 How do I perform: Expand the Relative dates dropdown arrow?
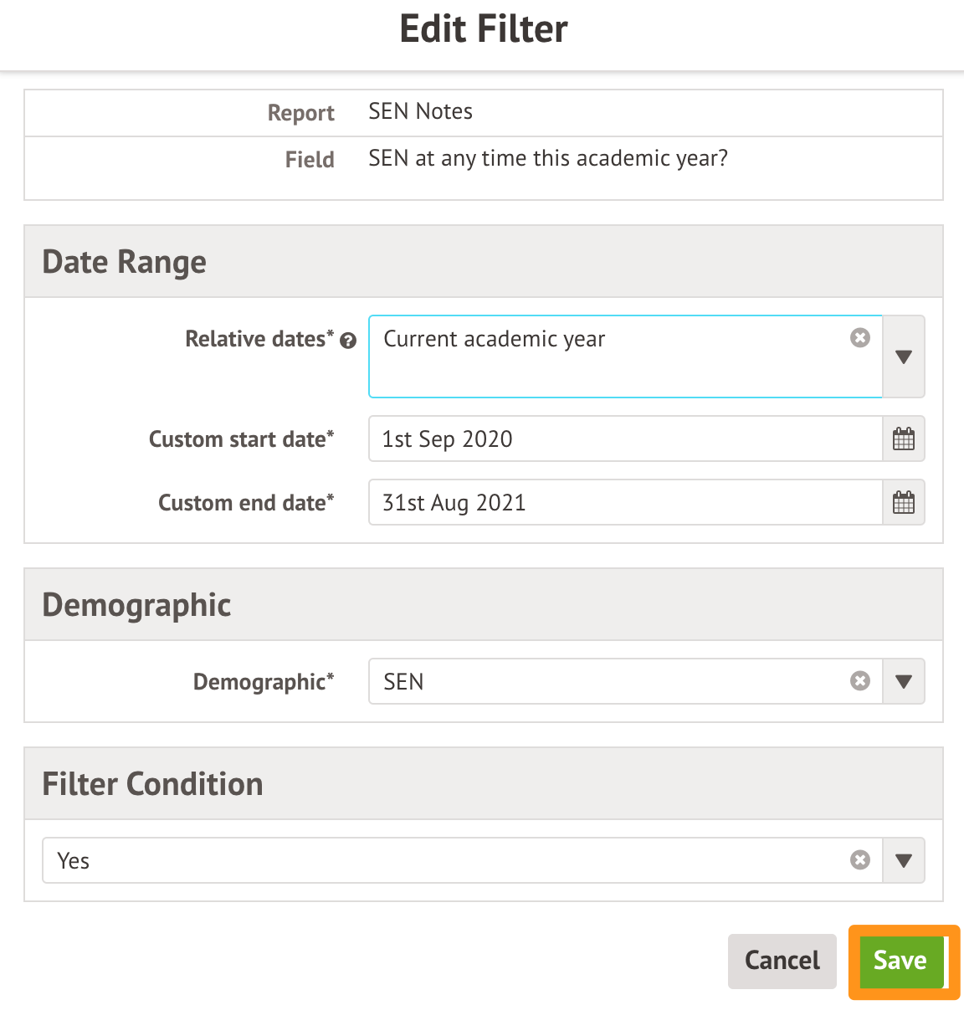click(x=903, y=356)
